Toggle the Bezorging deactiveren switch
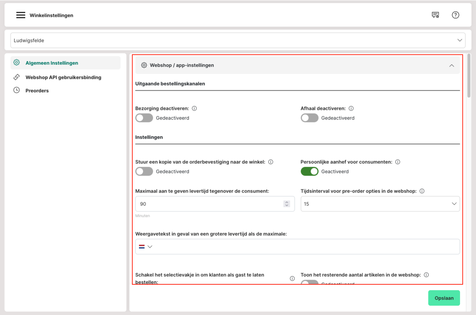Image resolution: width=476 pixels, height=315 pixels. [144, 118]
